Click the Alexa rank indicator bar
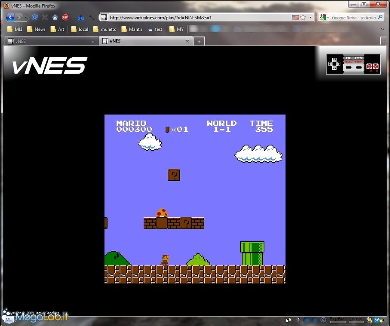Viewport: 390px width, 326px height. pyautogui.click(x=356, y=320)
